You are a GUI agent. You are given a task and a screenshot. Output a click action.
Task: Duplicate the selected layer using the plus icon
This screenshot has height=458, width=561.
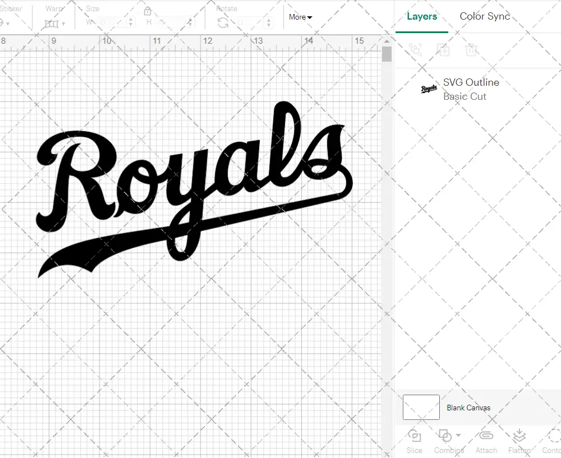[444, 50]
